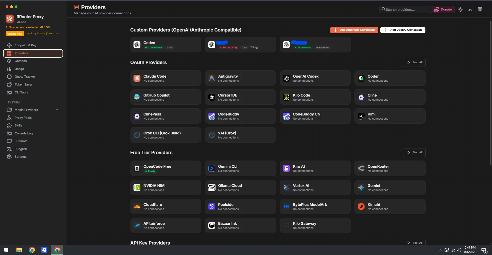This screenshot has width=492, height=255.
Task: Click the CodeBuddy CN provider icon
Action: [x=286, y=116]
